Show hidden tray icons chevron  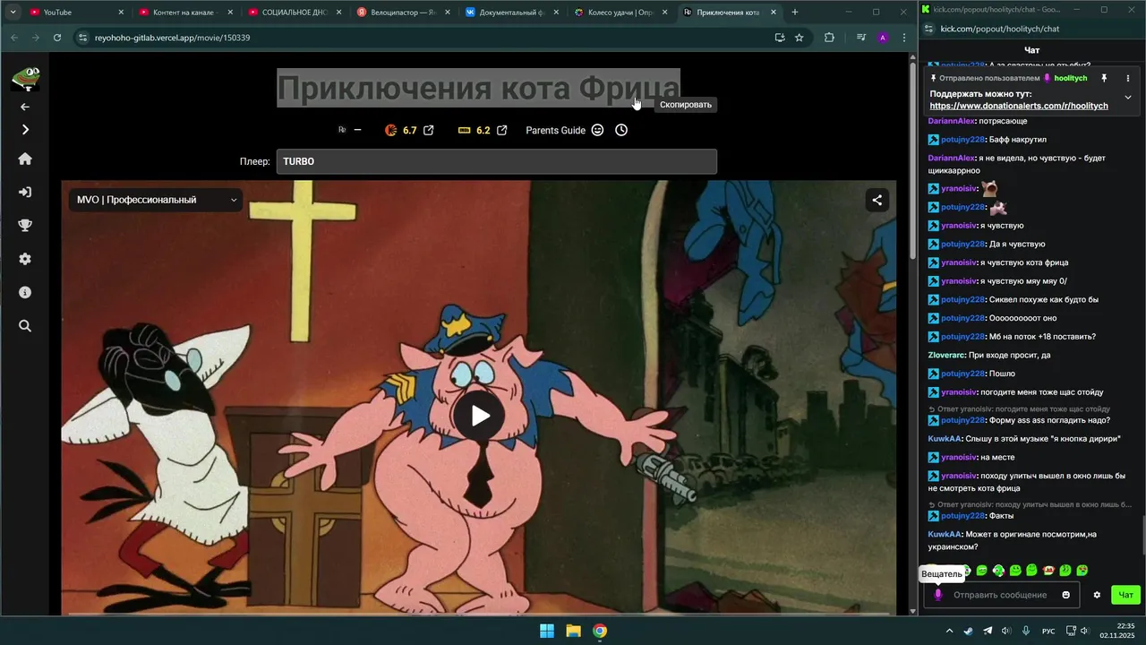(949, 631)
